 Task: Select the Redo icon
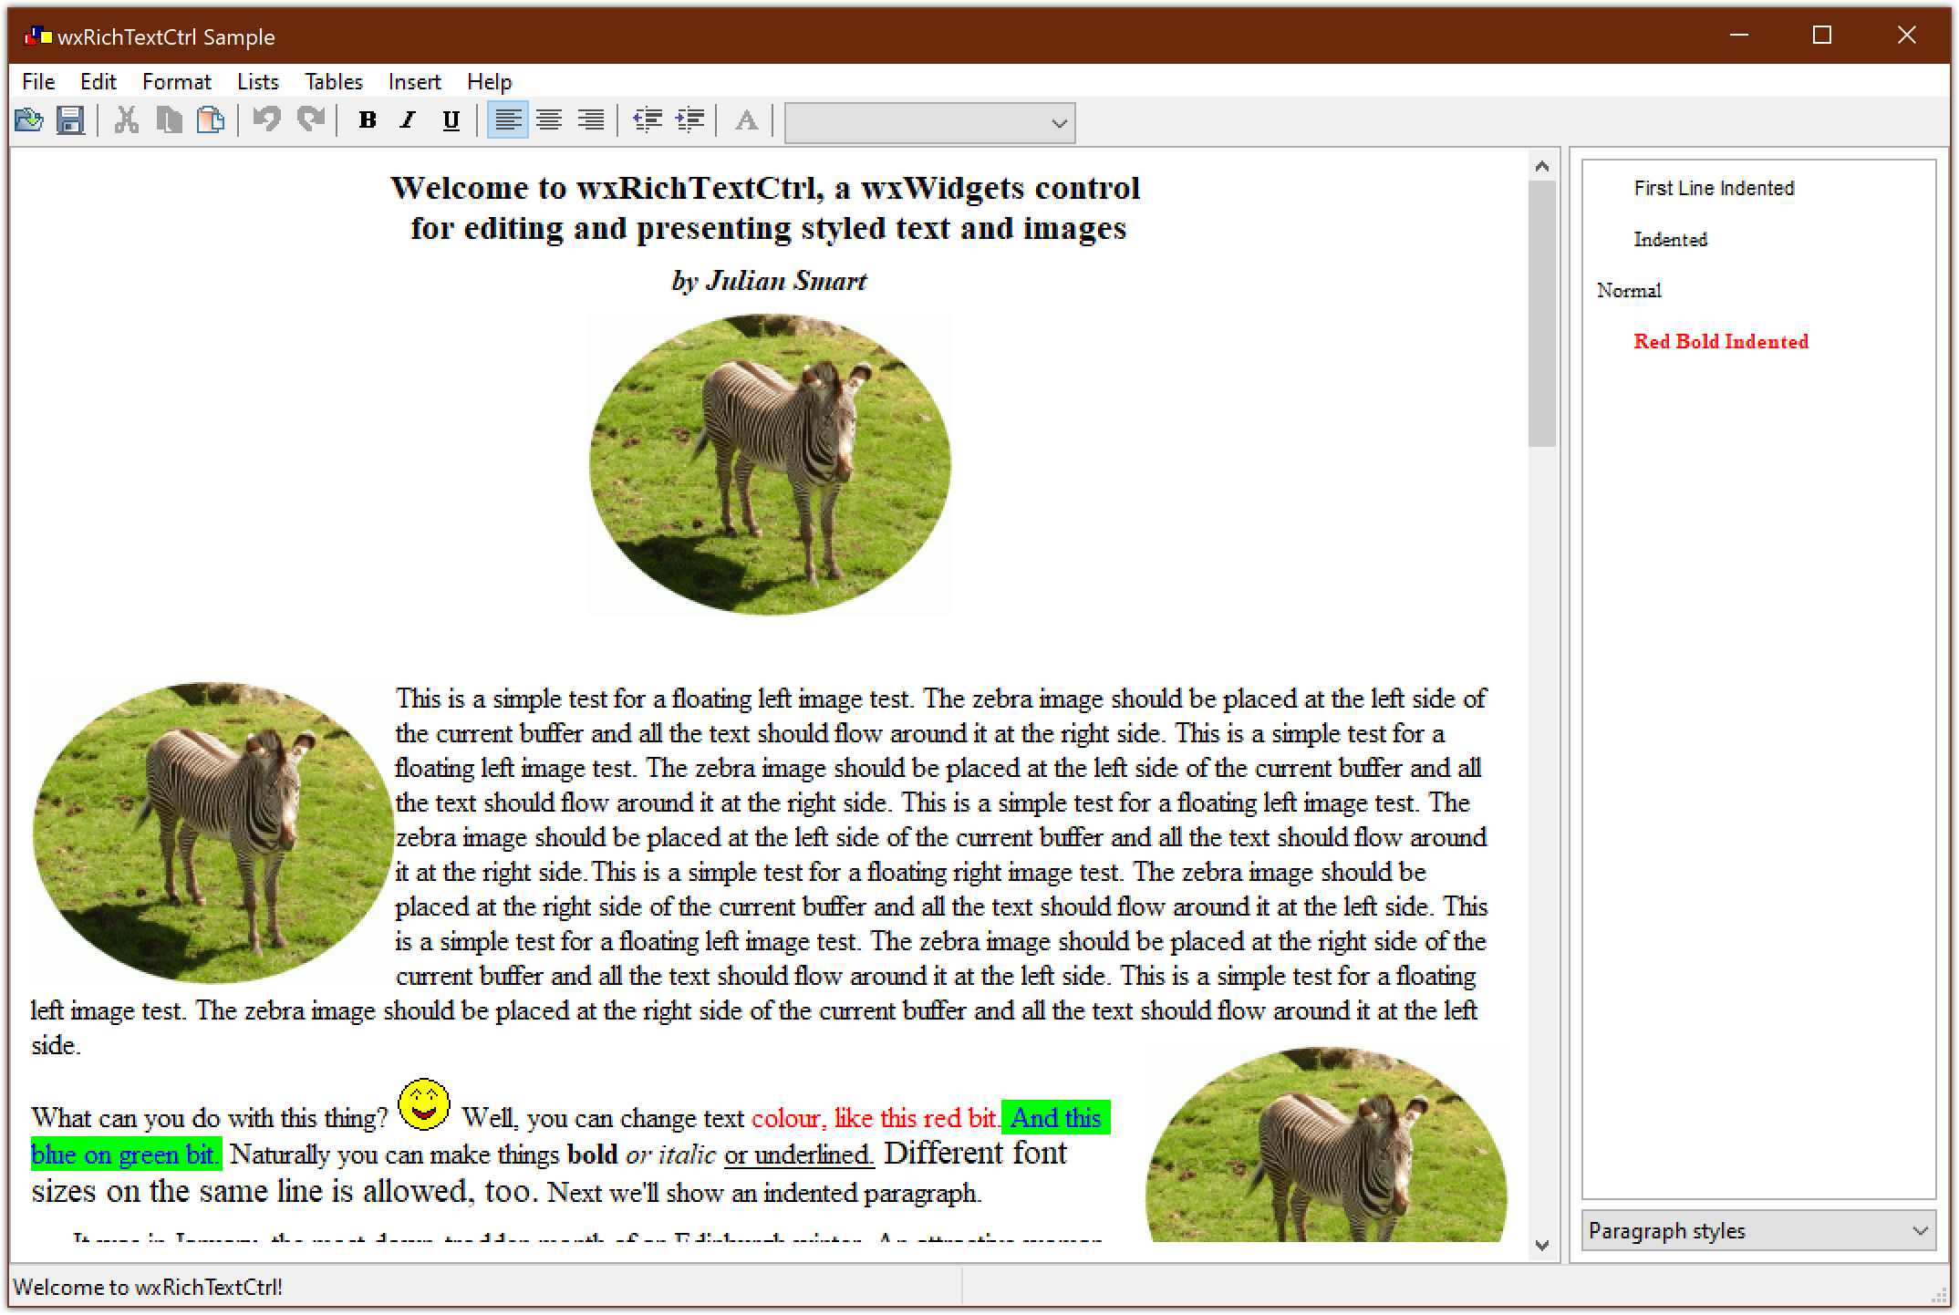point(306,122)
